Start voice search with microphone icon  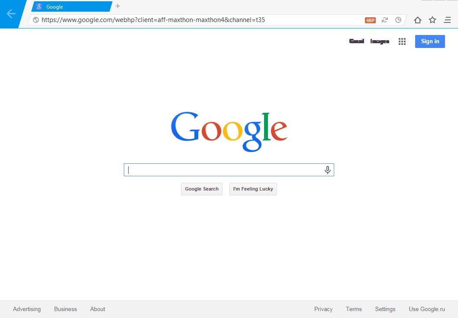[327, 170]
